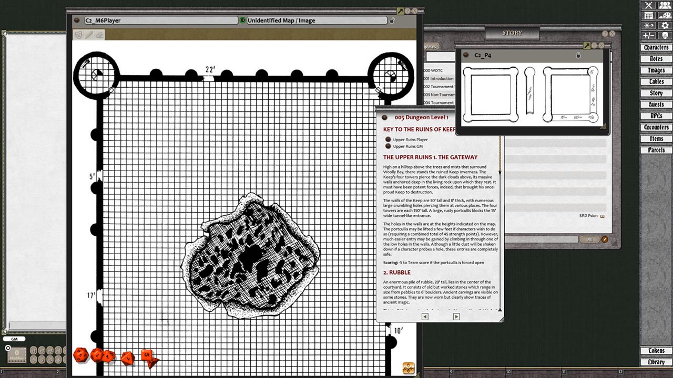Open the party sheet people icon
The height and width of the screenshot is (378, 673).
[x=665, y=5]
